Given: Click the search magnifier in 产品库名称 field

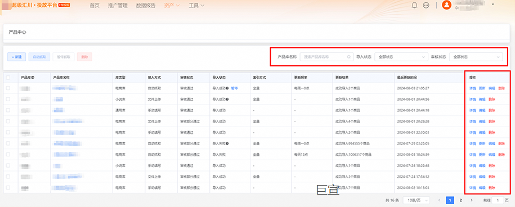Looking at the screenshot, I should pyautogui.click(x=348, y=57).
